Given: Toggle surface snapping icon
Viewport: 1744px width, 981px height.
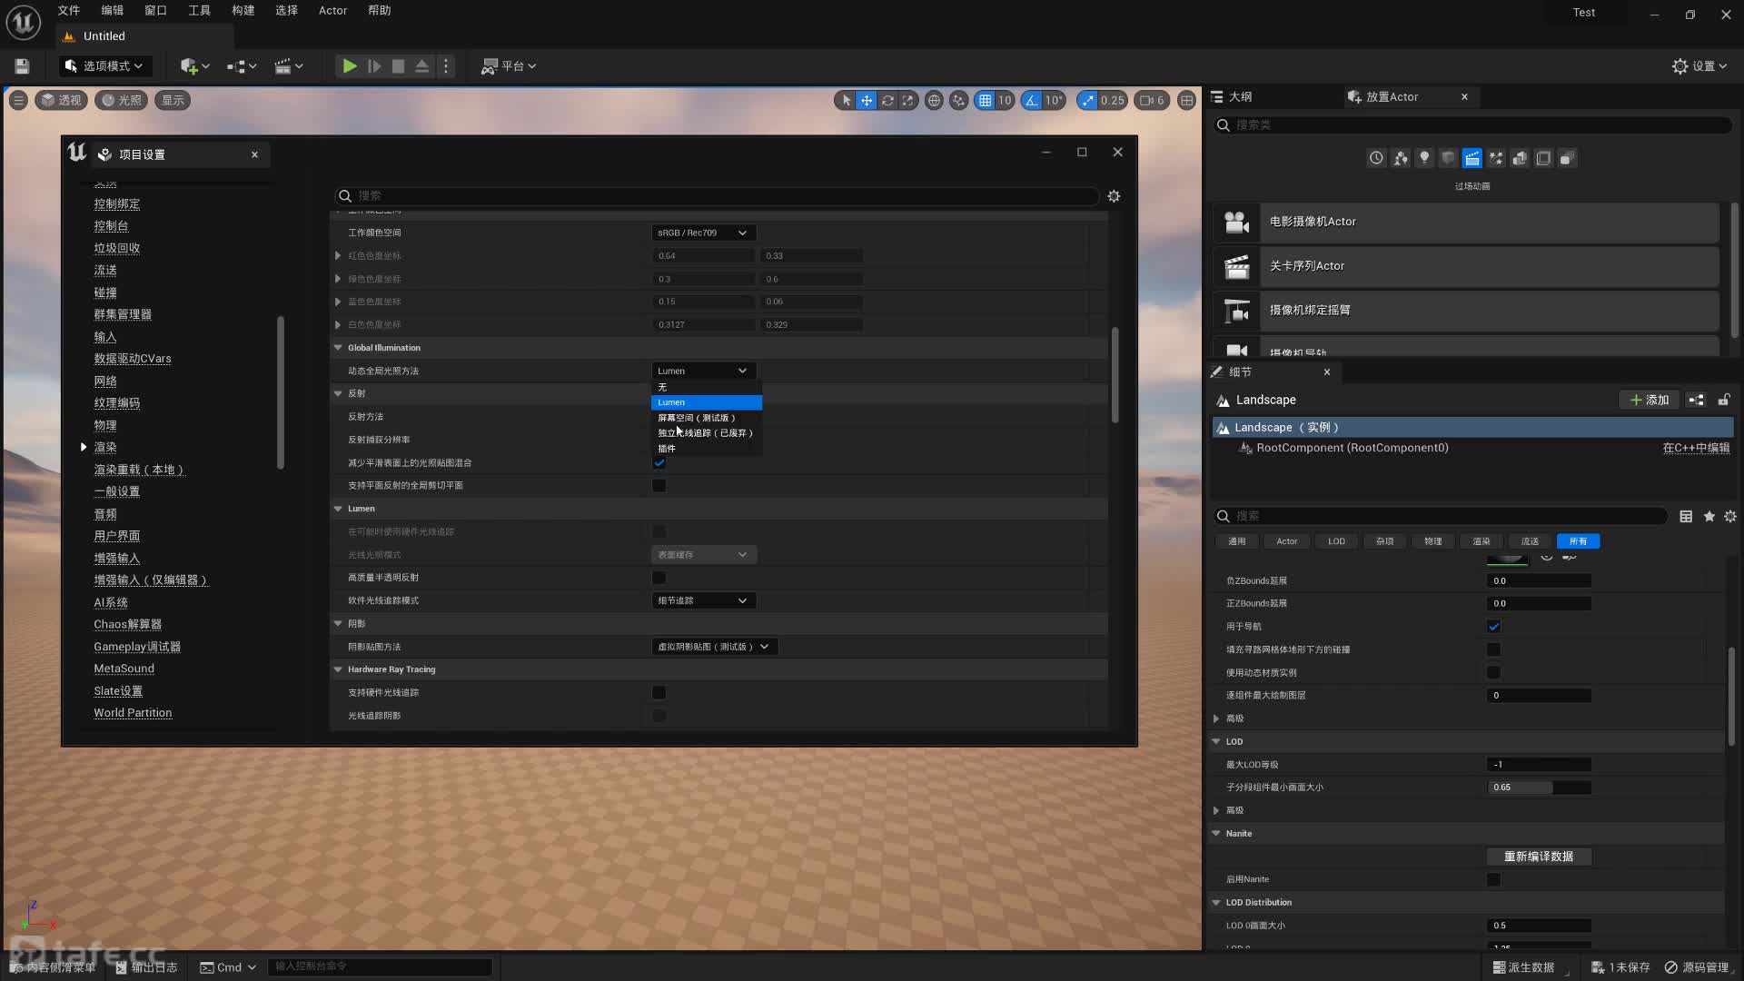Looking at the screenshot, I should point(958,101).
